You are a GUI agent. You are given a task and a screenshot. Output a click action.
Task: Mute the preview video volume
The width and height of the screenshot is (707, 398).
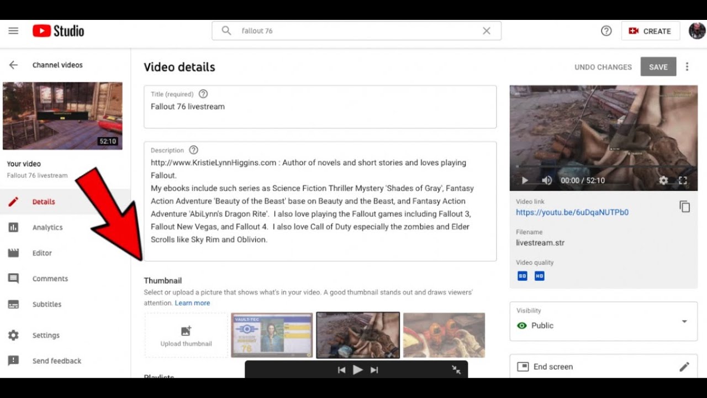547,180
